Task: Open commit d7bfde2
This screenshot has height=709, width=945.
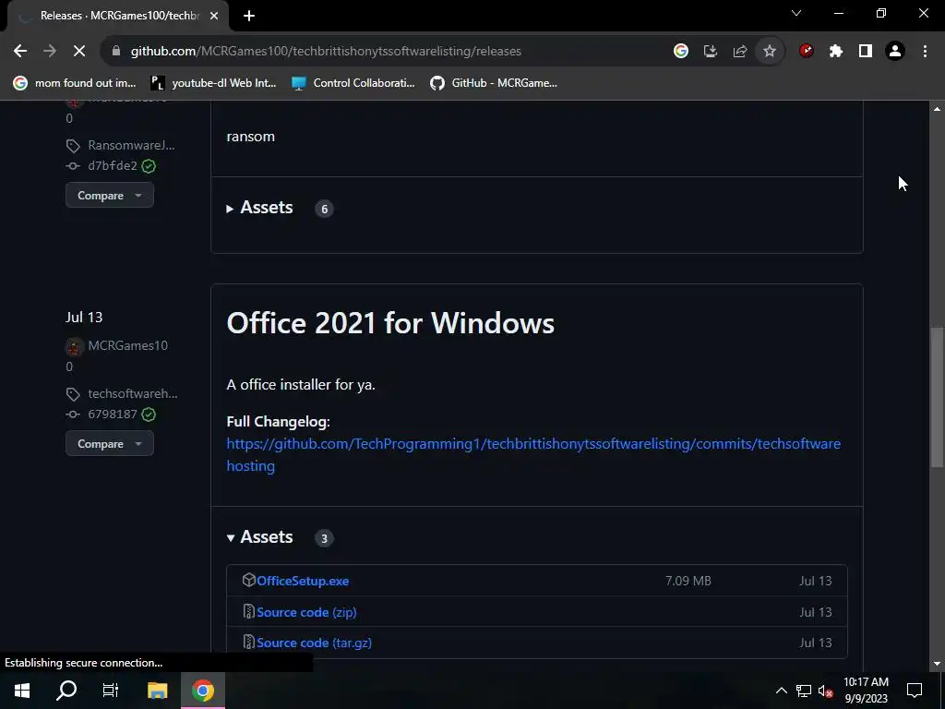Action: [112, 166]
